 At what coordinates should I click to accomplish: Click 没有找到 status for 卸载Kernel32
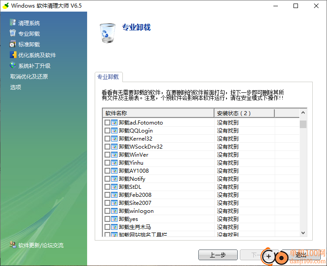tap(228, 138)
